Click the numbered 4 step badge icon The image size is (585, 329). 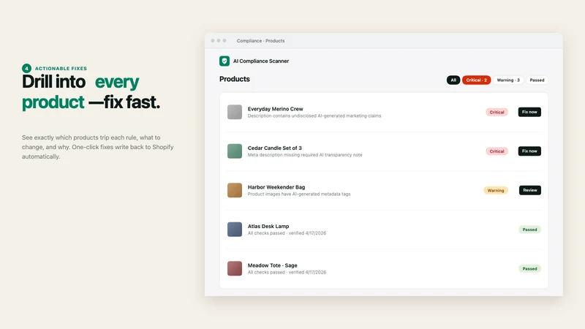[x=26, y=68]
